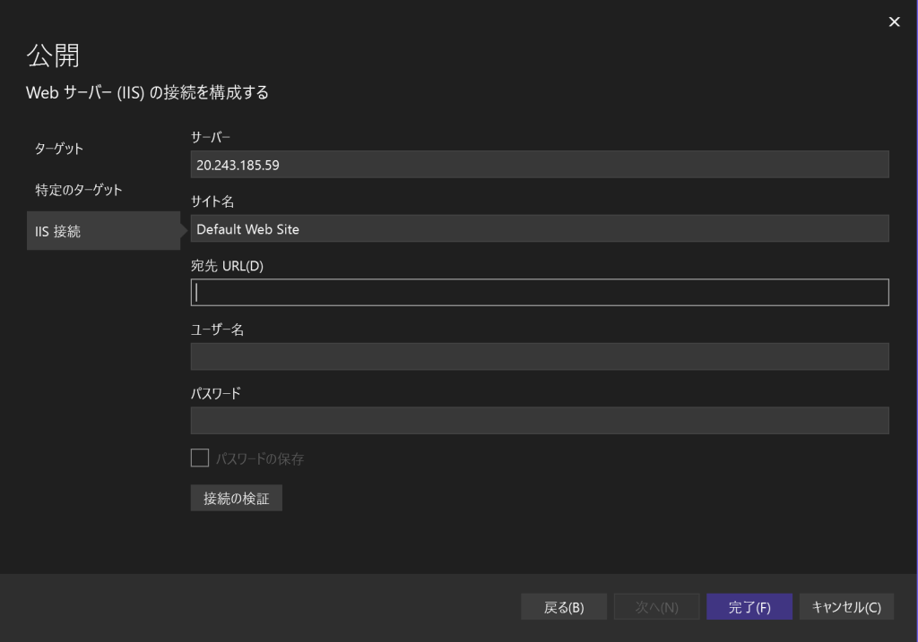Click the 完了(F) button
The image size is (918, 642).
pyautogui.click(x=749, y=607)
